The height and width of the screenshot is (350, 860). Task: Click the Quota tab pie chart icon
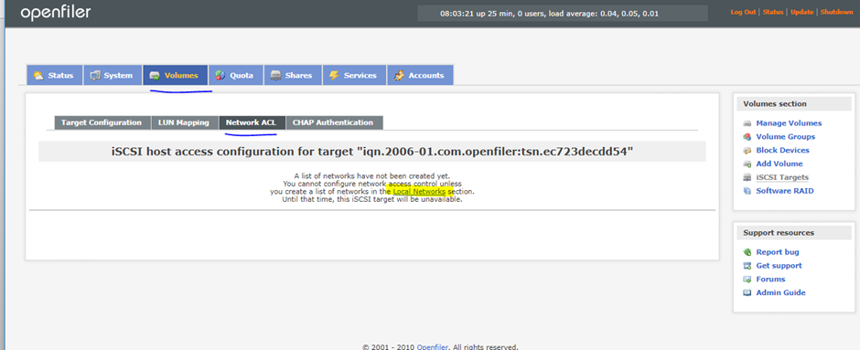pyautogui.click(x=220, y=76)
